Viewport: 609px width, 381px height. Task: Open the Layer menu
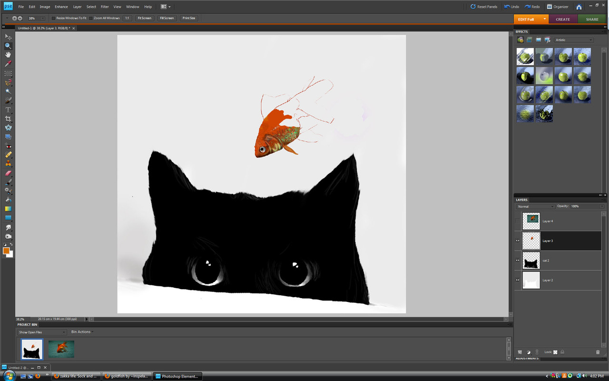(x=77, y=7)
